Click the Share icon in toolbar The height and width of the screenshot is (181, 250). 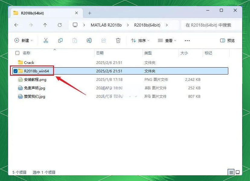click(104, 40)
